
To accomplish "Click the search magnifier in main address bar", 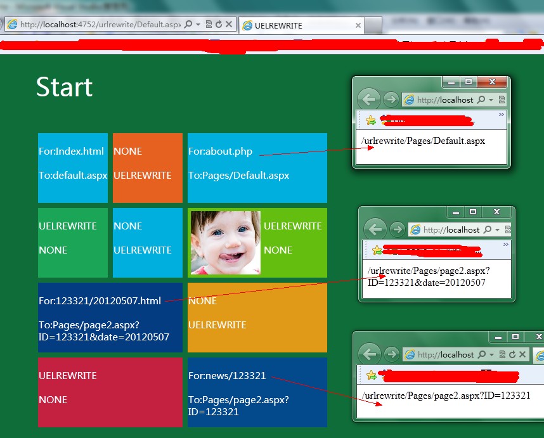I will coord(188,25).
